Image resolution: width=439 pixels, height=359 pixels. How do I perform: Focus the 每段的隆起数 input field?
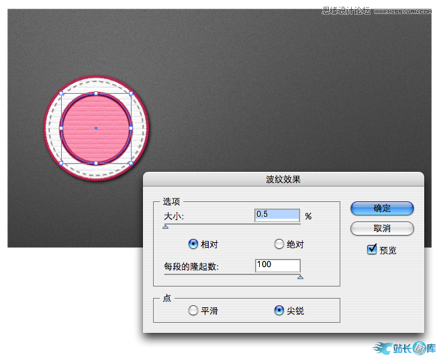click(x=277, y=265)
